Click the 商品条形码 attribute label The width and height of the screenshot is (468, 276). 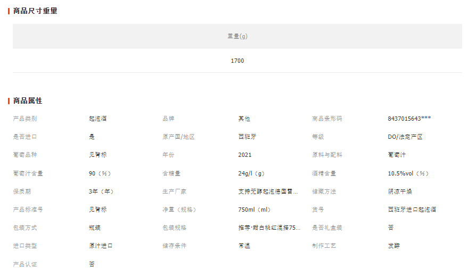tap(327, 119)
